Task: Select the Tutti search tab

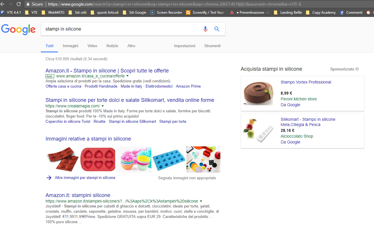Action: click(50, 46)
